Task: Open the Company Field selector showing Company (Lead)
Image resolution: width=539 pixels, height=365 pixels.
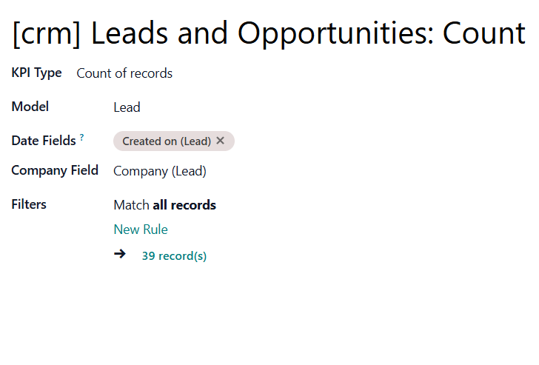Action: point(160,171)
